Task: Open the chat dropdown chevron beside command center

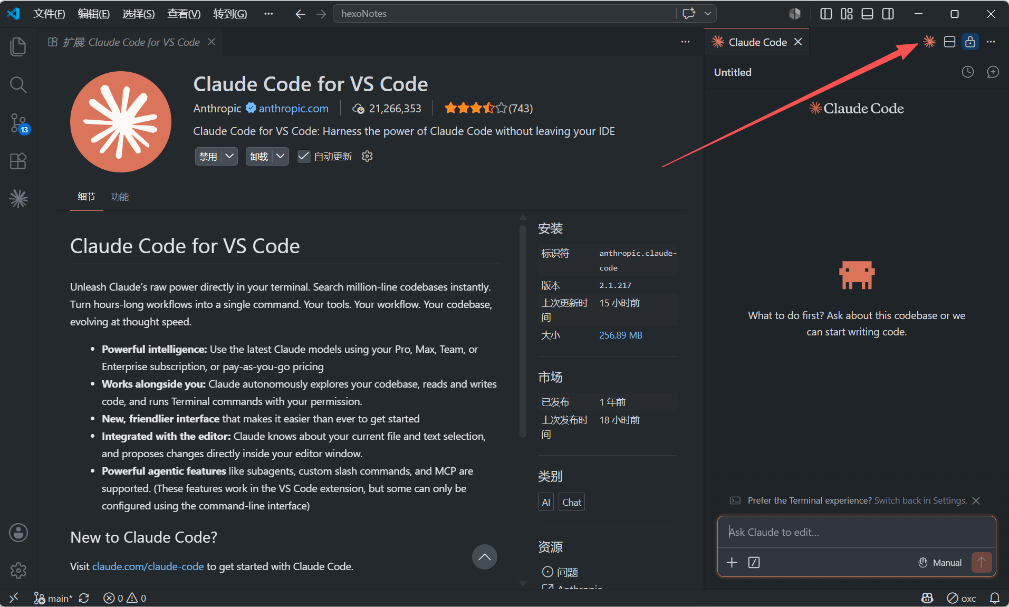Action: click(708, 14)
